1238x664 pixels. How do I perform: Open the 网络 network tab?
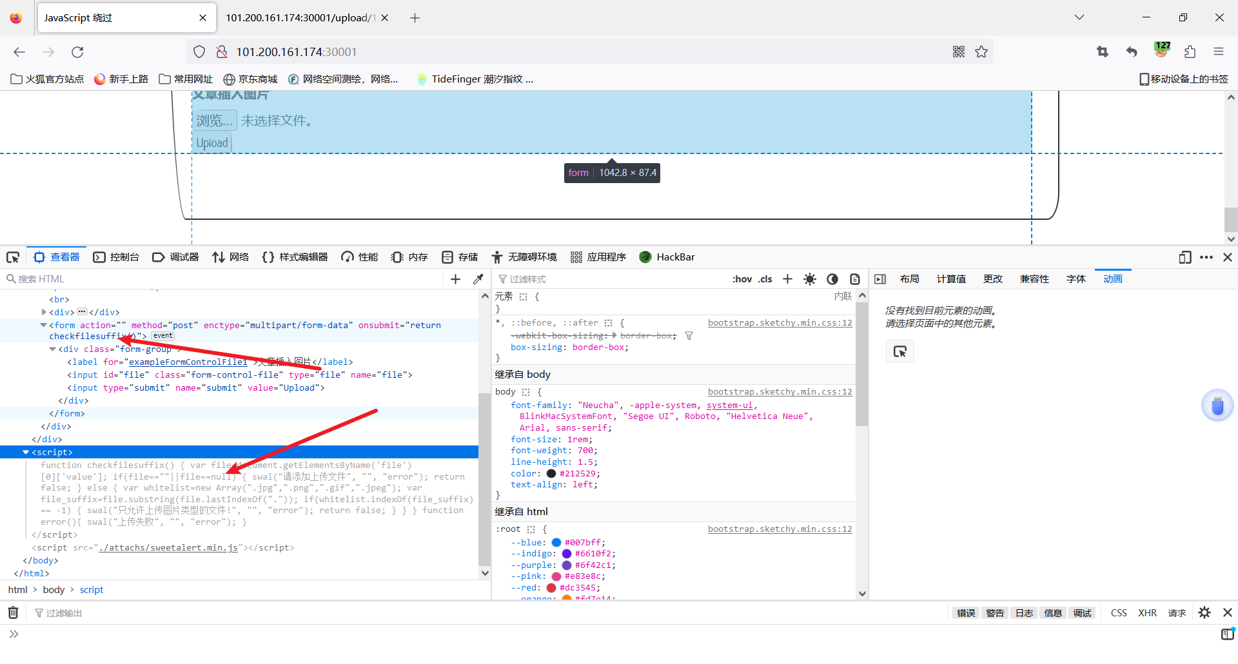231,257
